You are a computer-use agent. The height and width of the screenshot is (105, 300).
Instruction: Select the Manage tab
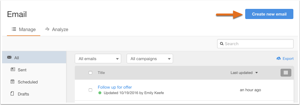tap(23, 29)
